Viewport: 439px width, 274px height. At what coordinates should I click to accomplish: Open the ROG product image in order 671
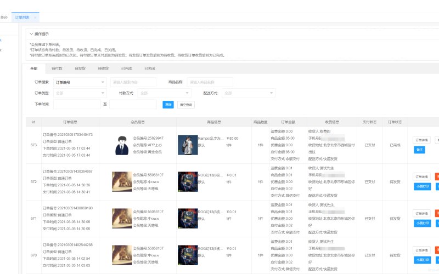[x=188, y=219]
